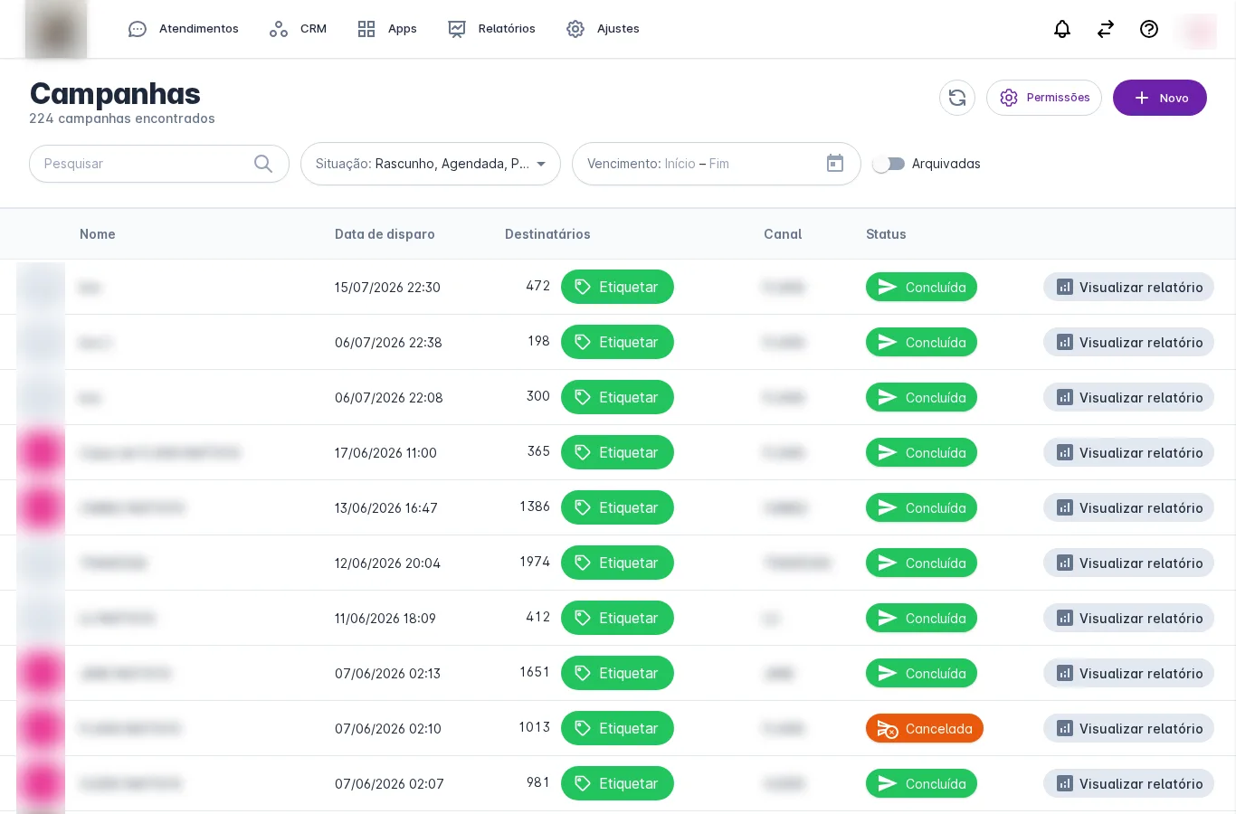
Task: Open the notifications bell
Action: (1062, 29)
